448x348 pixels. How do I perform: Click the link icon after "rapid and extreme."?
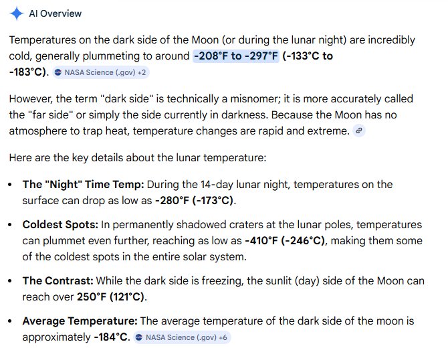pos(359,132)
